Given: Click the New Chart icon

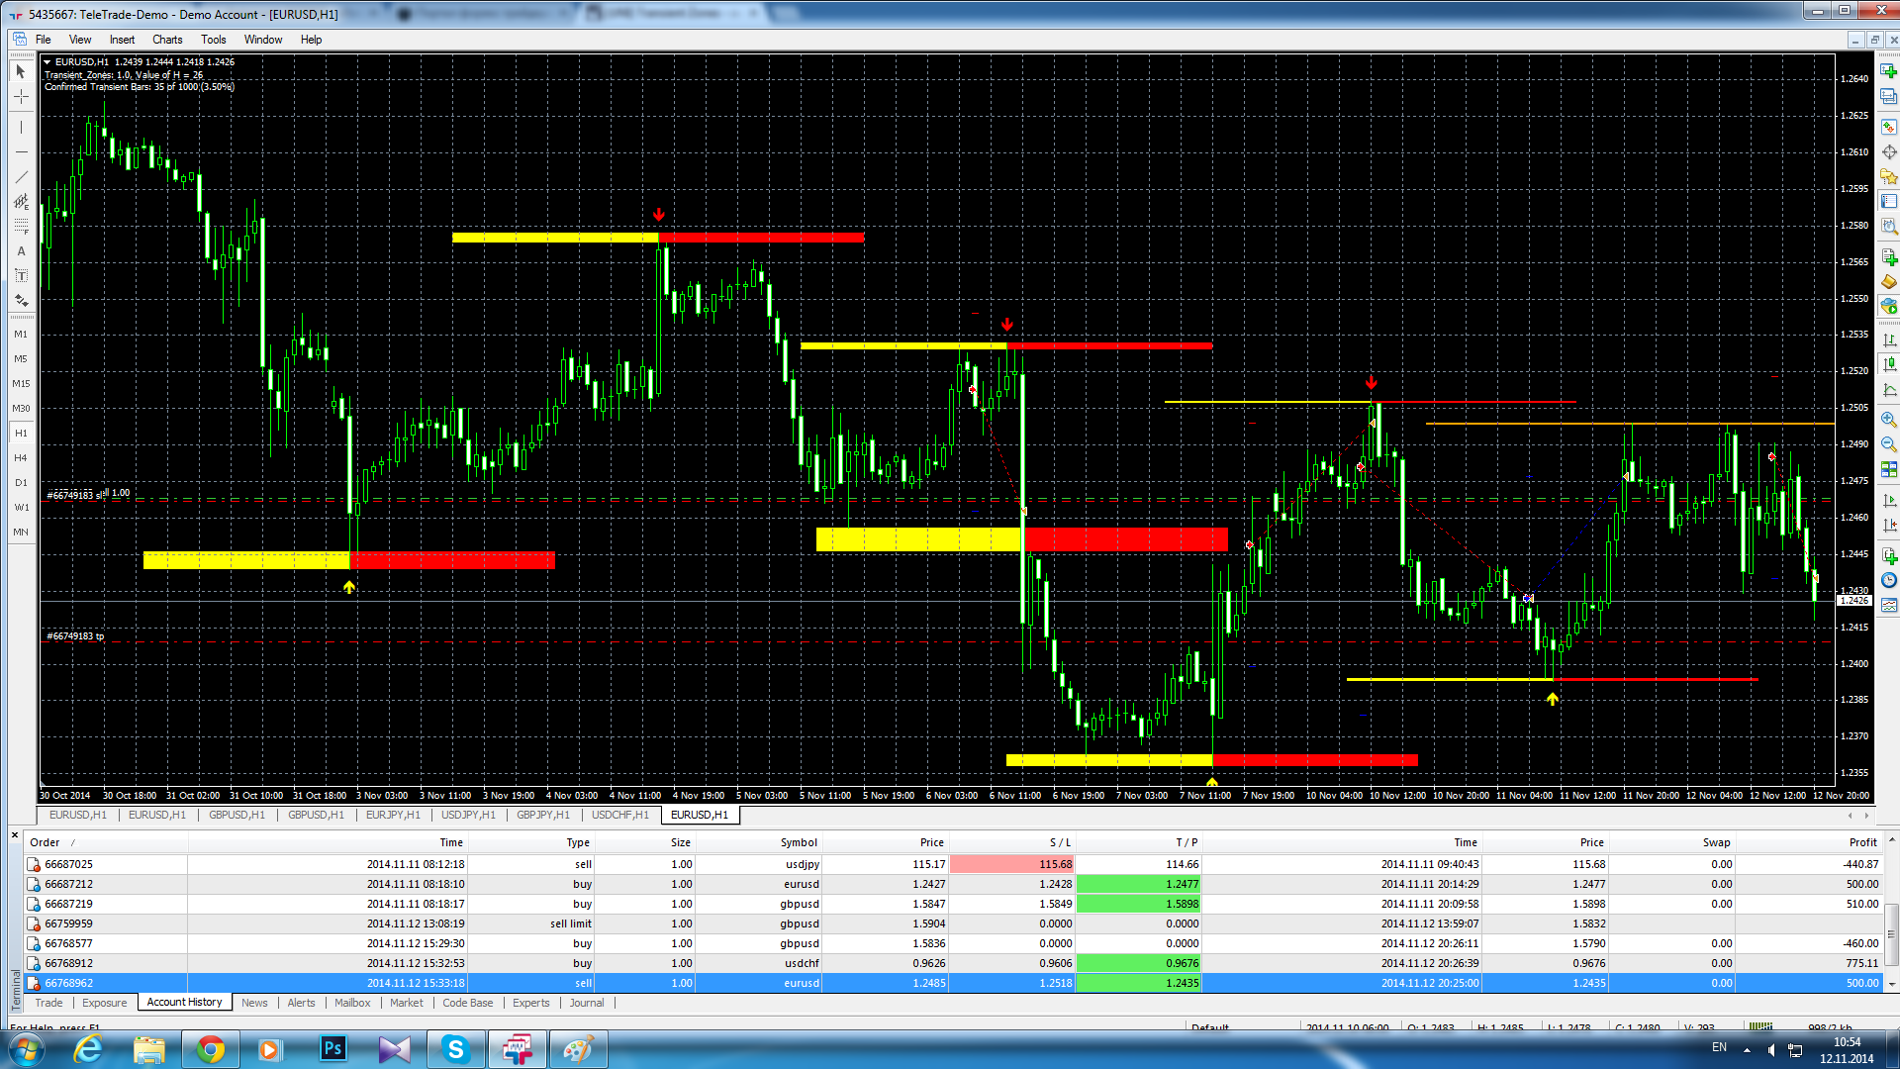Looking at the screenshot, I should click(1889, 71).
